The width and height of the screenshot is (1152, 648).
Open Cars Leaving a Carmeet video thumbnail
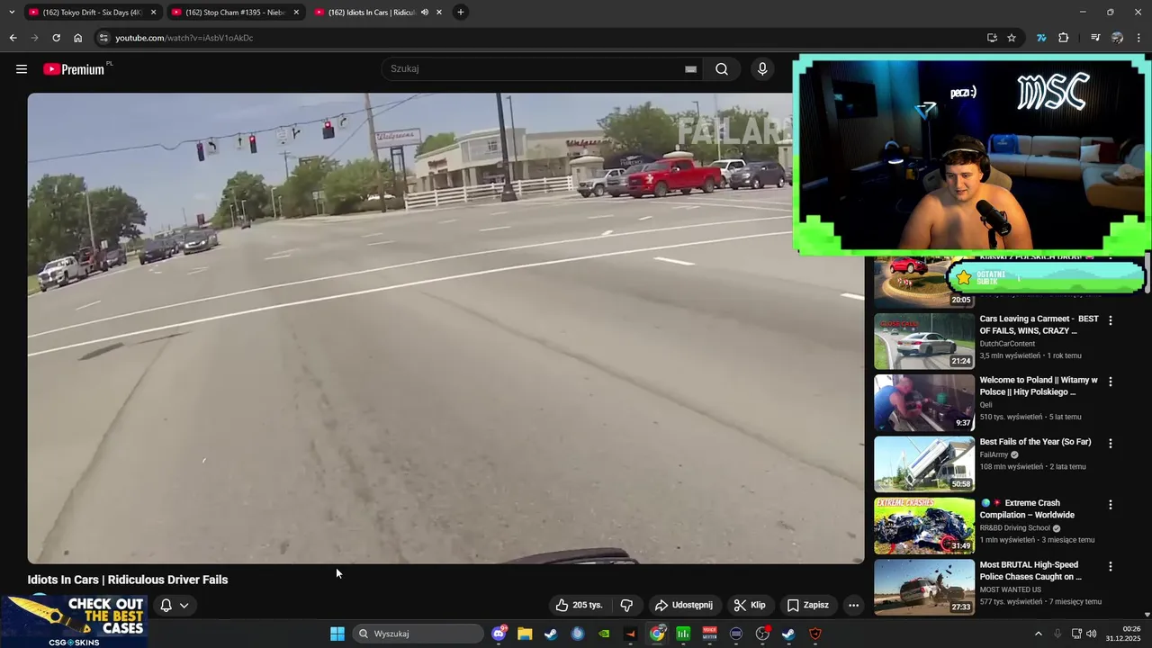(924, 341)
